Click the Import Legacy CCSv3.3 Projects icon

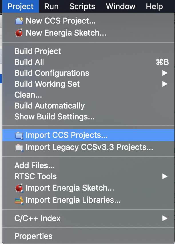click(19, 147)
